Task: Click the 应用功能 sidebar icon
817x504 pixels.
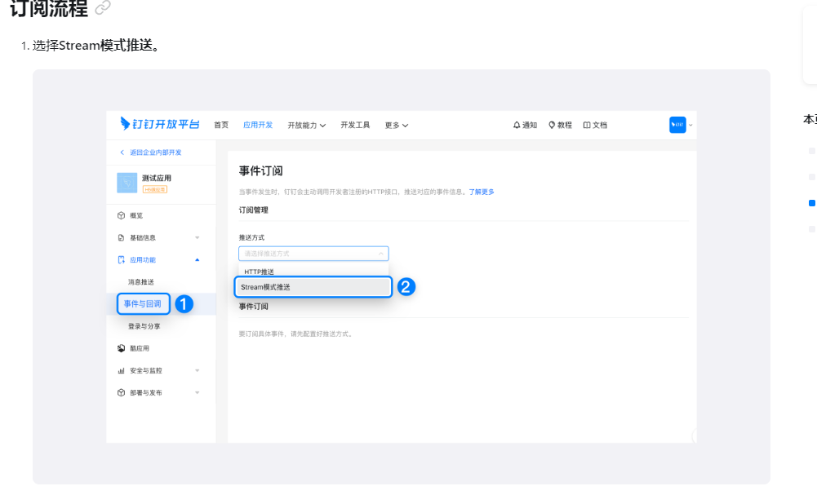Action: [x=122, y=260]
